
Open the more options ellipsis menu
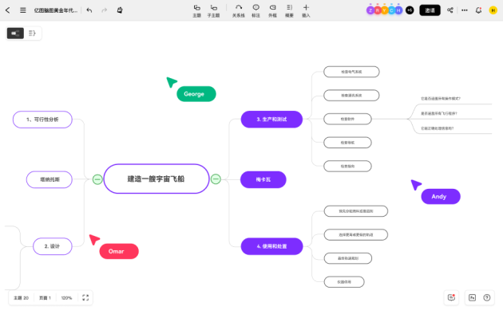464,10
